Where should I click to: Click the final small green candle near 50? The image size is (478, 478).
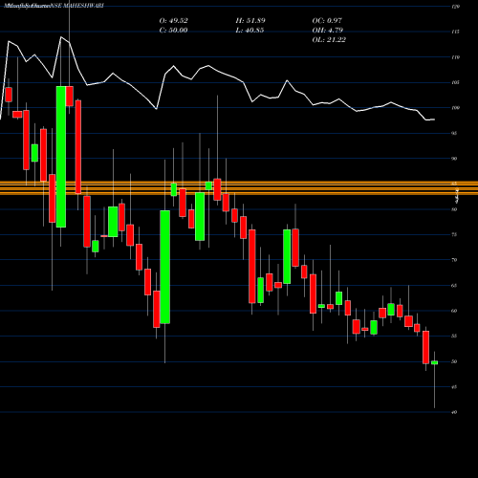pyautogui.click(x=434, y=362)
